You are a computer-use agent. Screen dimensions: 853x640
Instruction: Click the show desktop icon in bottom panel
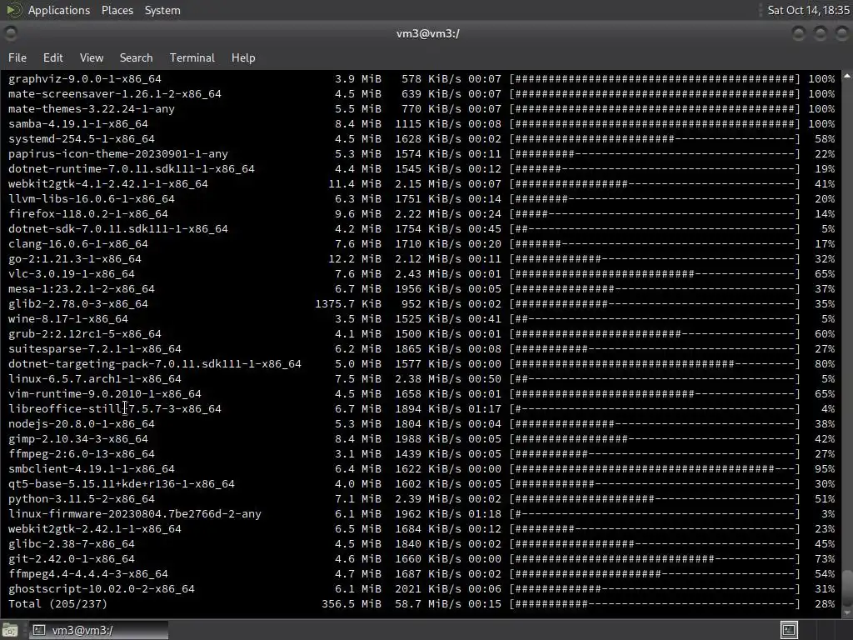click(10, 630)
